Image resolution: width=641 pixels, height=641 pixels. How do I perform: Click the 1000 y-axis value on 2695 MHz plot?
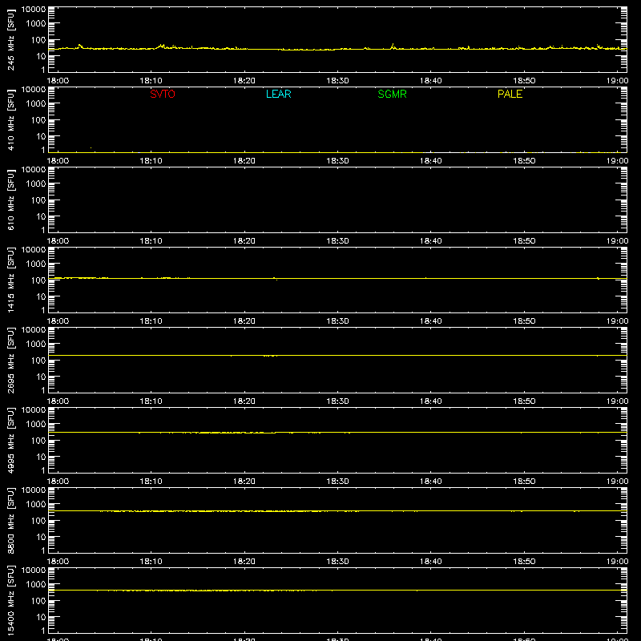coord(36,345)
